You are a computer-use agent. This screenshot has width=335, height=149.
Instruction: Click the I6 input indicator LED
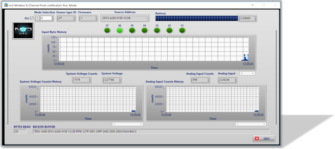pos(120,30)
